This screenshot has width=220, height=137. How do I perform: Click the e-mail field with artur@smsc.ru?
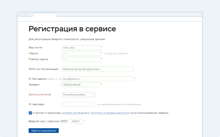(x=97, y=79)
